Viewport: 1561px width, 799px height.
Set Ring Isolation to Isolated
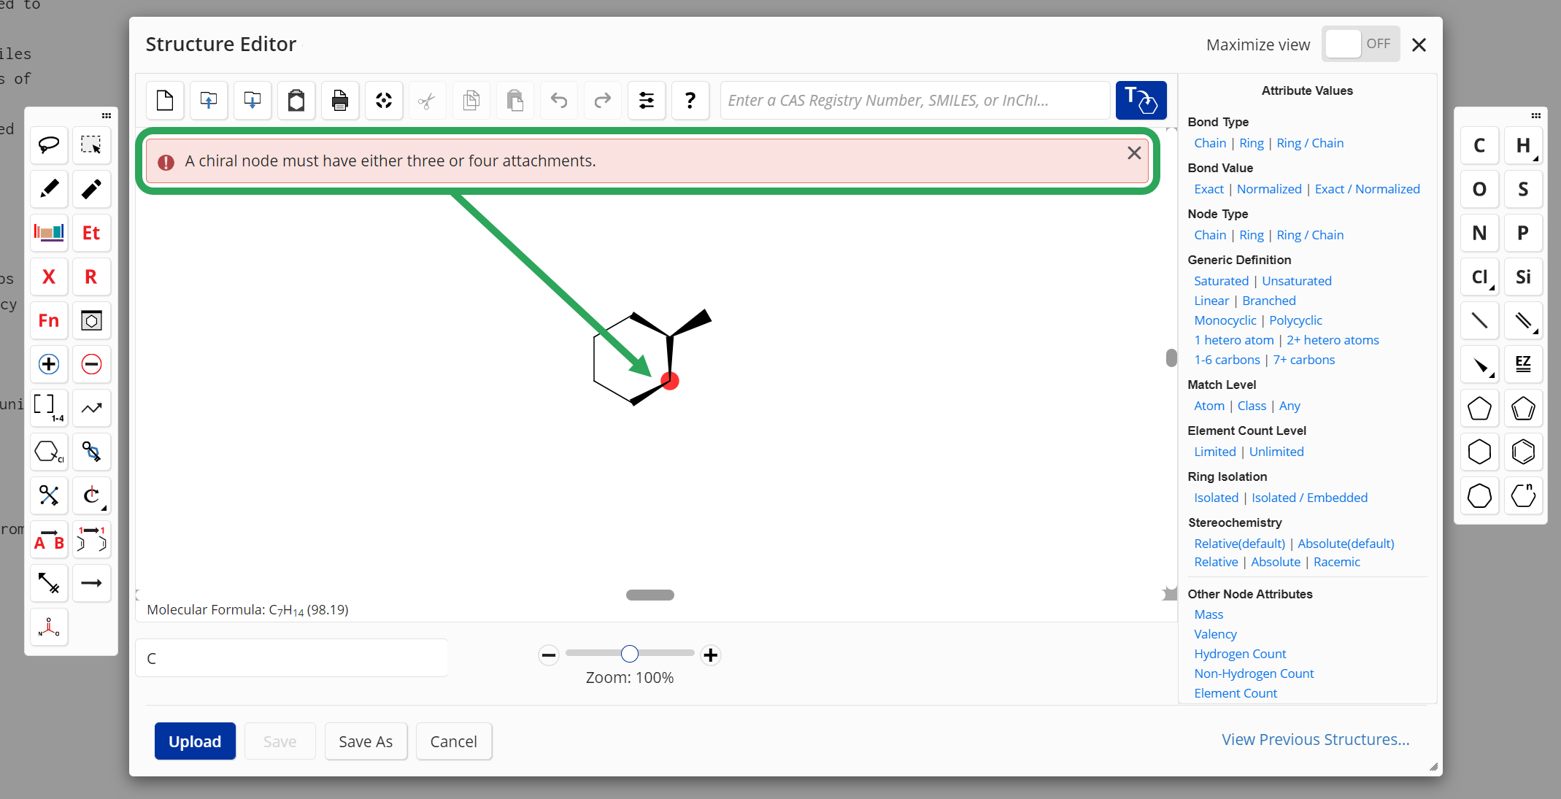pos(1216,498)
